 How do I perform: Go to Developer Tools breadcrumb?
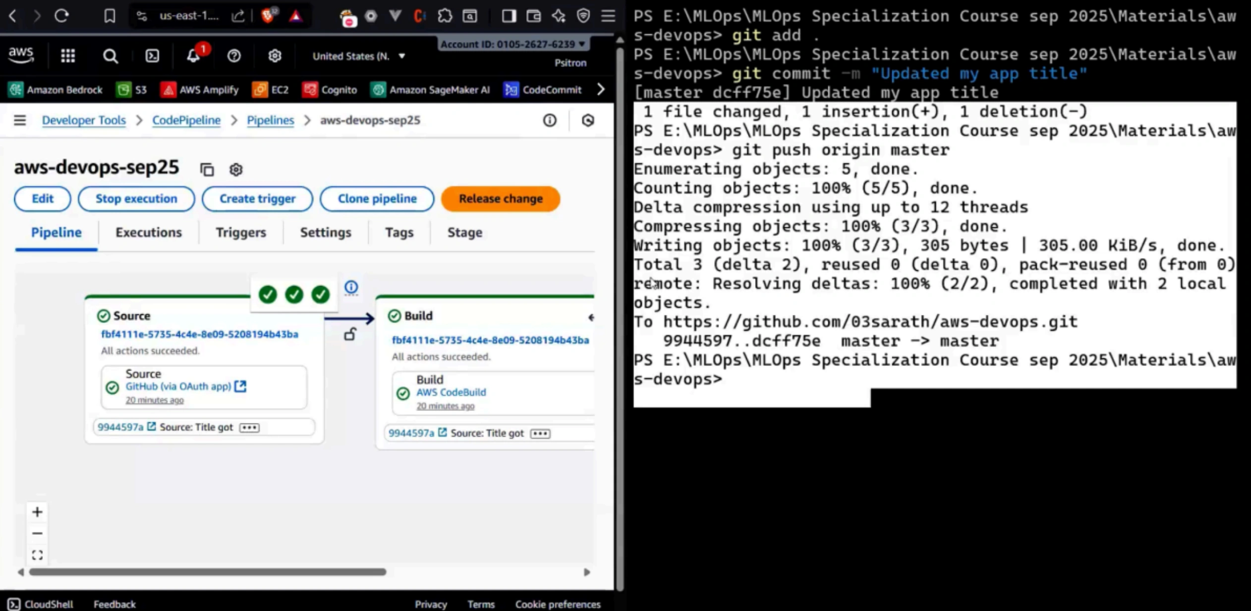[84, 120]
